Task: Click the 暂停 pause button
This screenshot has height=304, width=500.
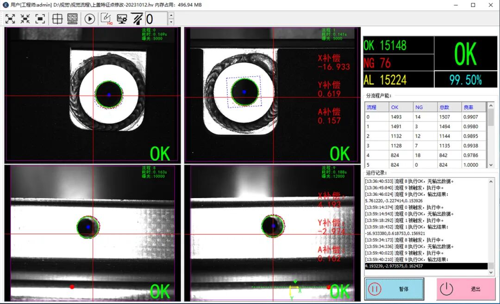Action: pos(394,289)
